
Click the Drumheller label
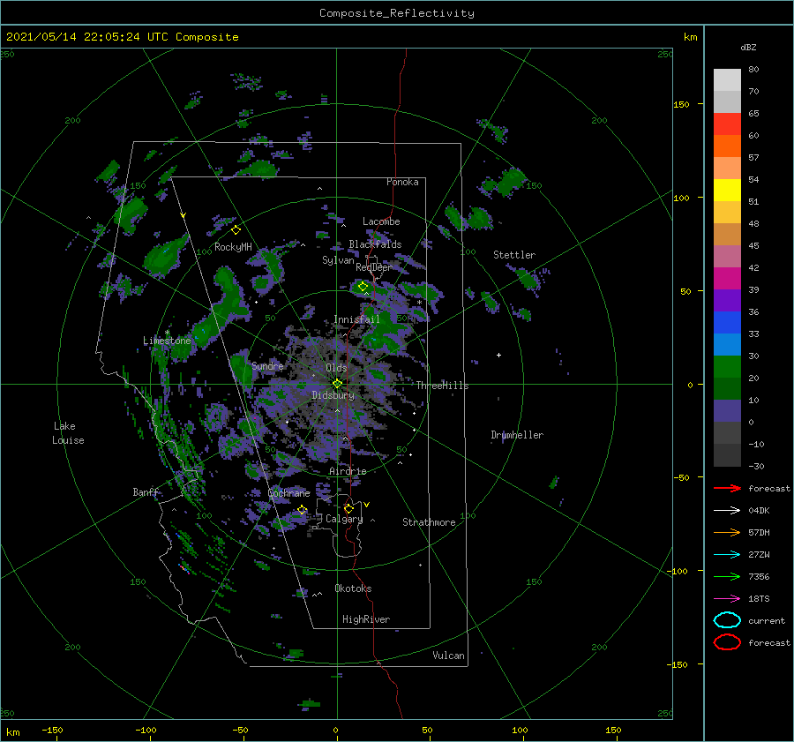[x=517, y=435]
